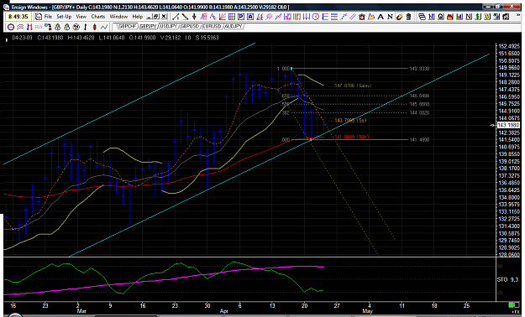Click the 8:49:35 clock display

(18, 17)
